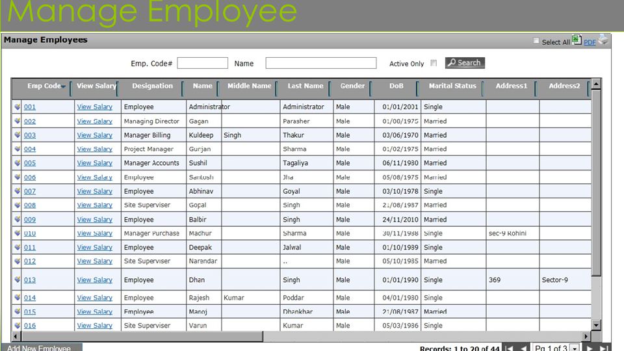
Task: Click the row icon for employee 014
Action: (17, 297)
